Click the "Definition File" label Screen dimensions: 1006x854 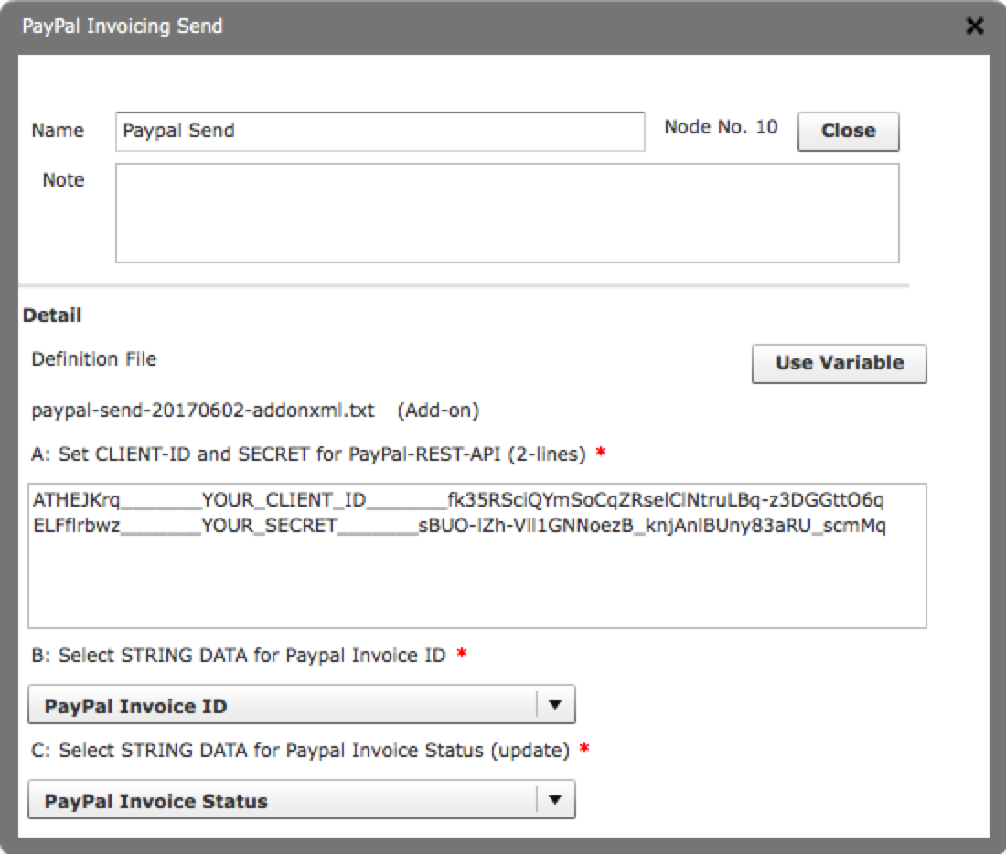coord(94,359)
